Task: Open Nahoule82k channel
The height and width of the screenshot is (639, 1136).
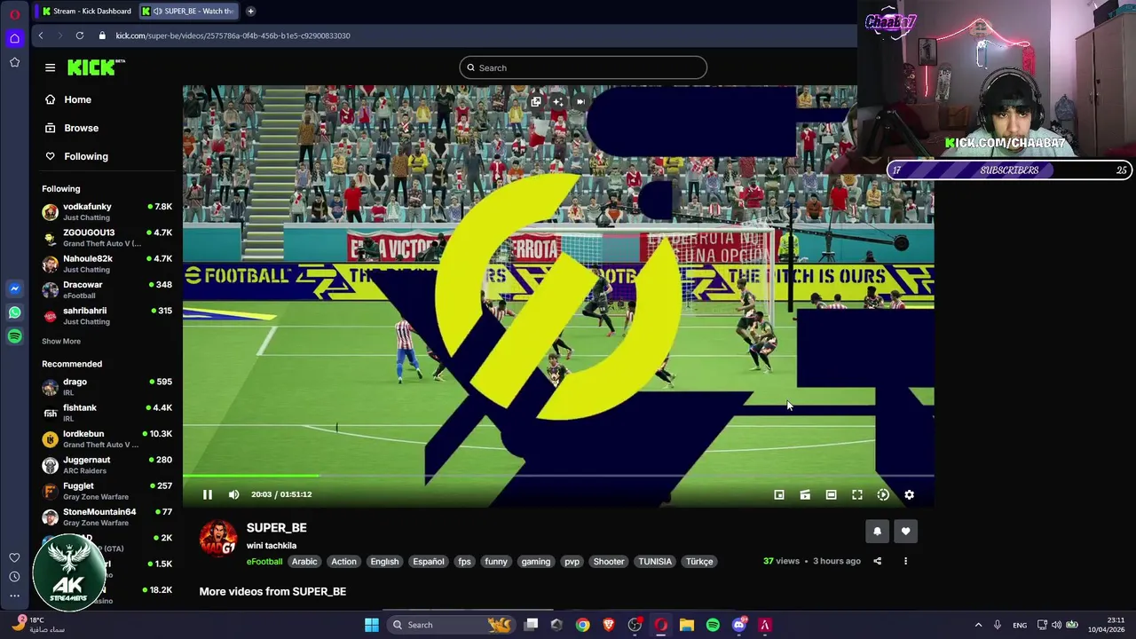Action: click(106, 264)
